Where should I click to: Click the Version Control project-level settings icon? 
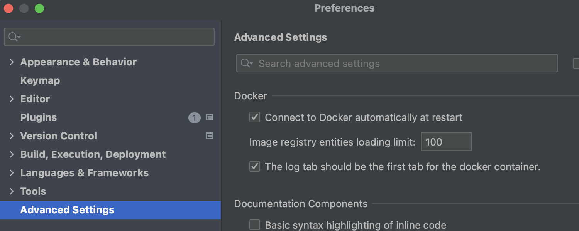click(210, 136)
